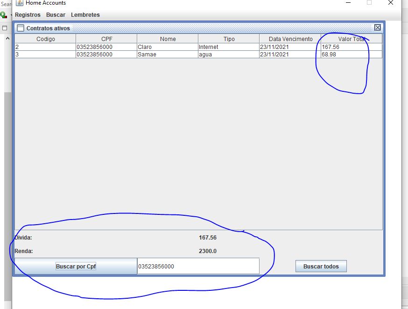The width and height of the screenshot is (408, 309).
Task: Click the Valor Total column header
Action: 352,39
